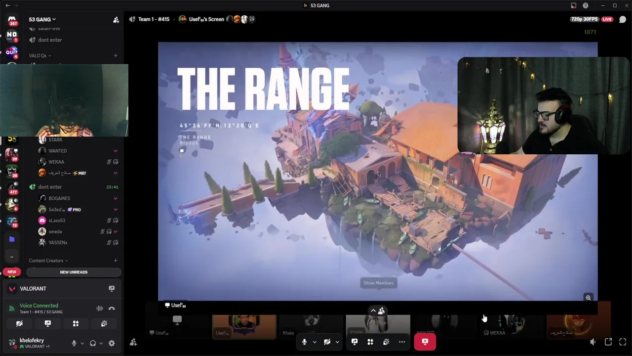Mute microphone in call controls

305,342
